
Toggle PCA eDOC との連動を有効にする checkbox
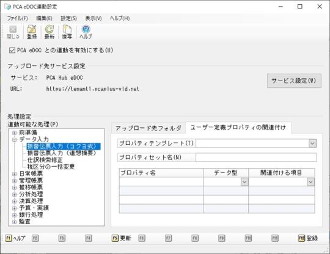[x=12, y=51]
